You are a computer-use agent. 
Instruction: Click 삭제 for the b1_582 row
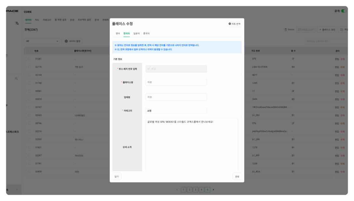tap(342, 115)
